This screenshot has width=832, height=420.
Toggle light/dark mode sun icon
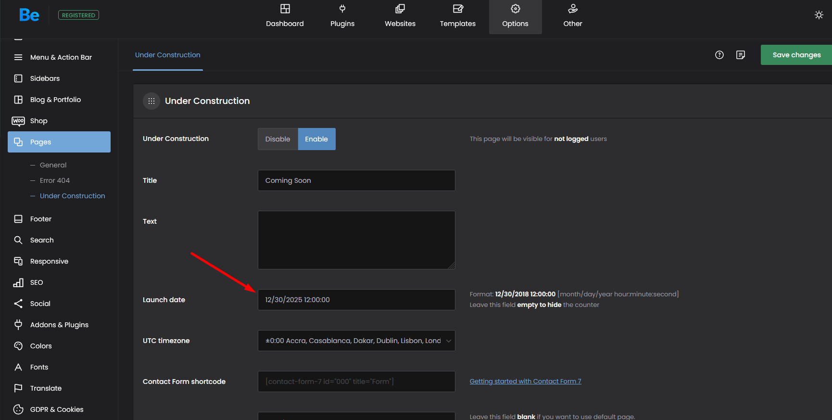pyautogui.click(x=819, y=15)
